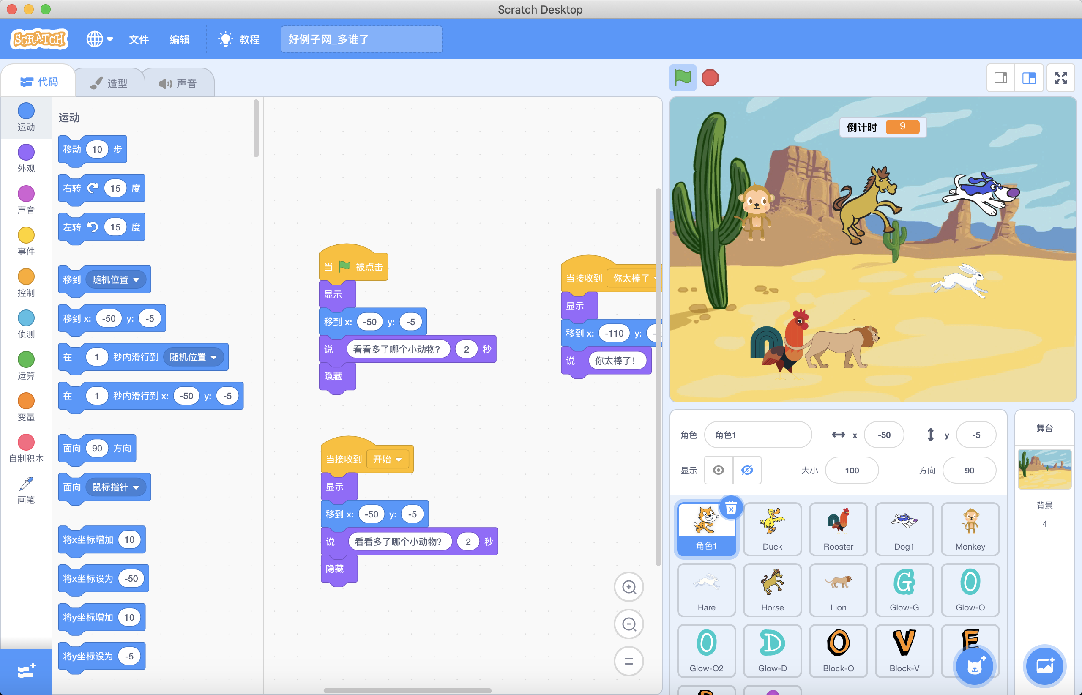Image resolution: width=1082 pixels, height=695 pixels.
Task: Select the 变量 variables category
Action: pyautogui.click(x=26, y=408)
